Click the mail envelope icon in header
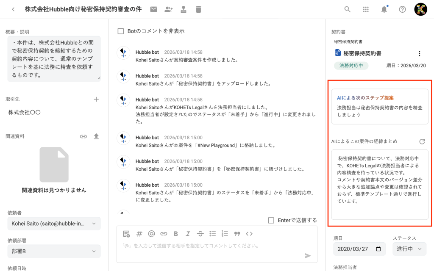The image size is (434, 271). click(x=153, y=9)
